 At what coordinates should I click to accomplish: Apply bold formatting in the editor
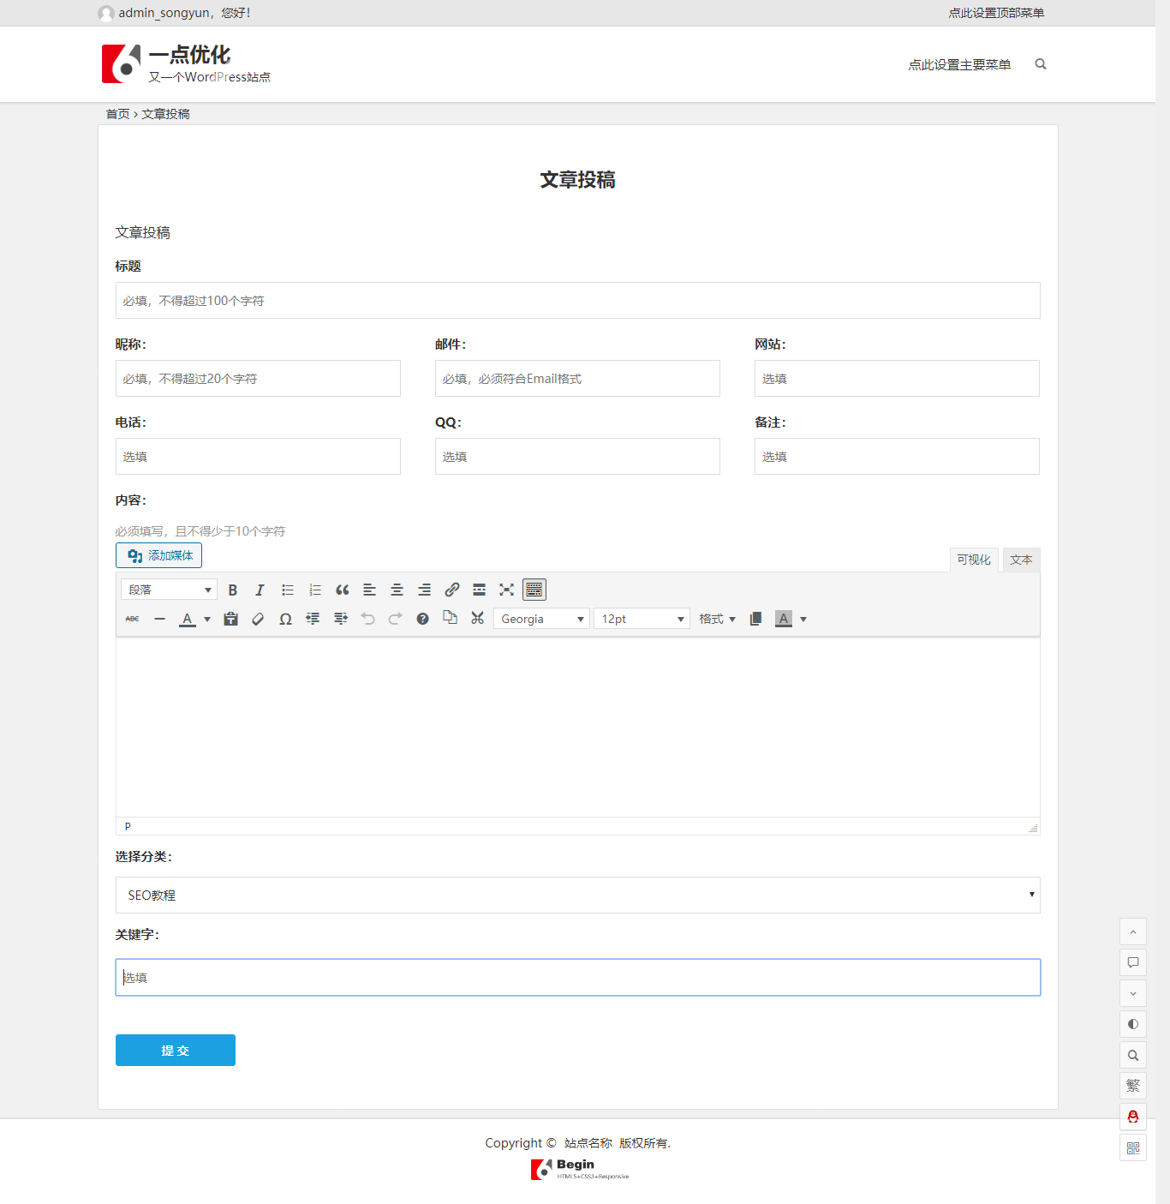click(232, 590)
